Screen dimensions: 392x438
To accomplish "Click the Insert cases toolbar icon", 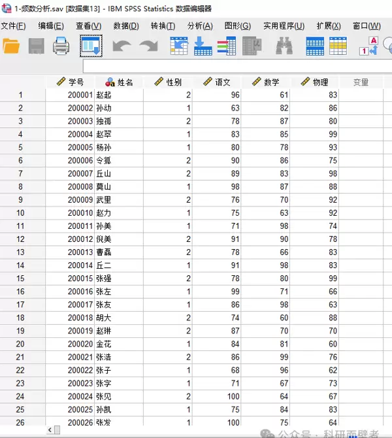I will tap(315, 46).
